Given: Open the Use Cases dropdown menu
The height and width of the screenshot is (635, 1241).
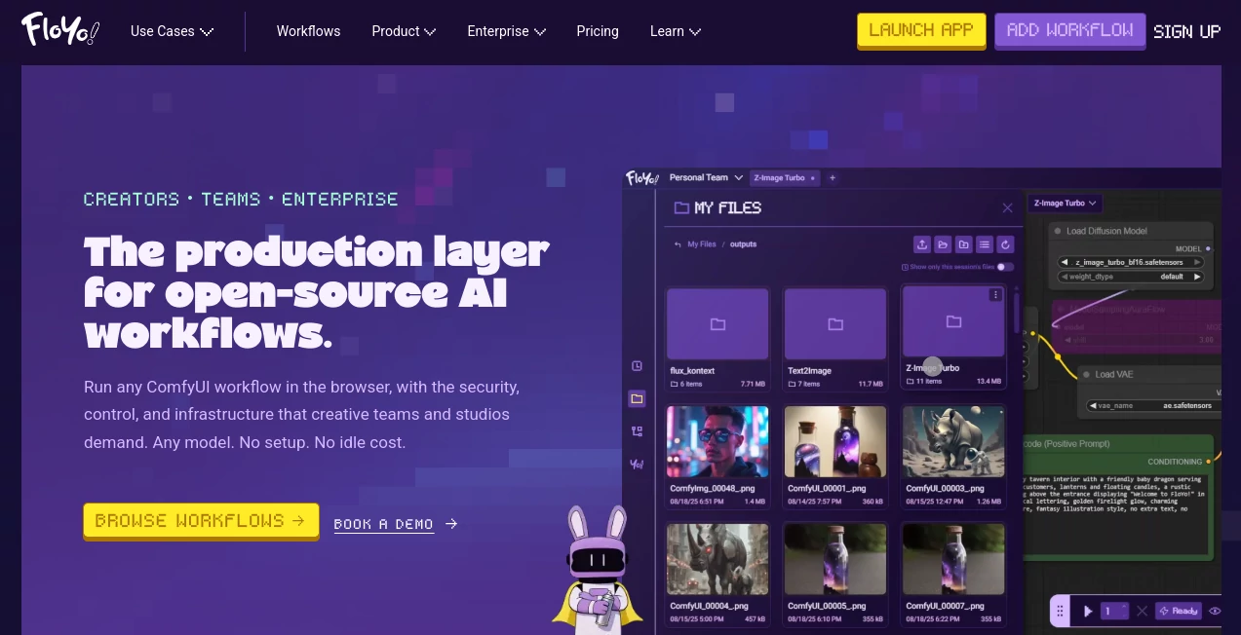Looking at the screenshot, I should coord(172,31).
